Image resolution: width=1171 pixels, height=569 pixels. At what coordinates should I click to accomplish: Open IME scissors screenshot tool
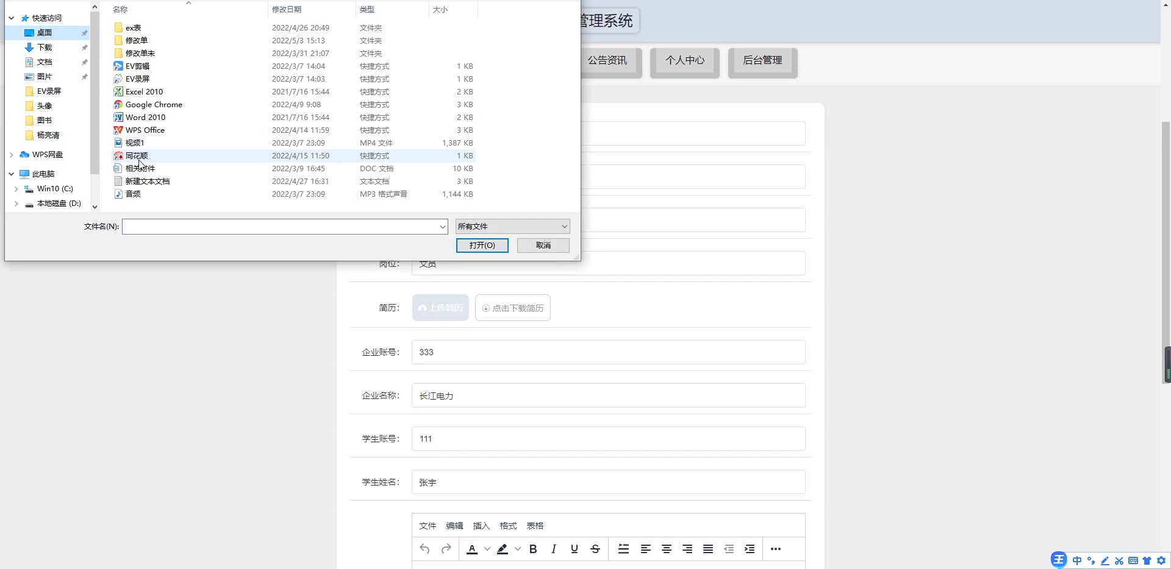pos(1119,560)
